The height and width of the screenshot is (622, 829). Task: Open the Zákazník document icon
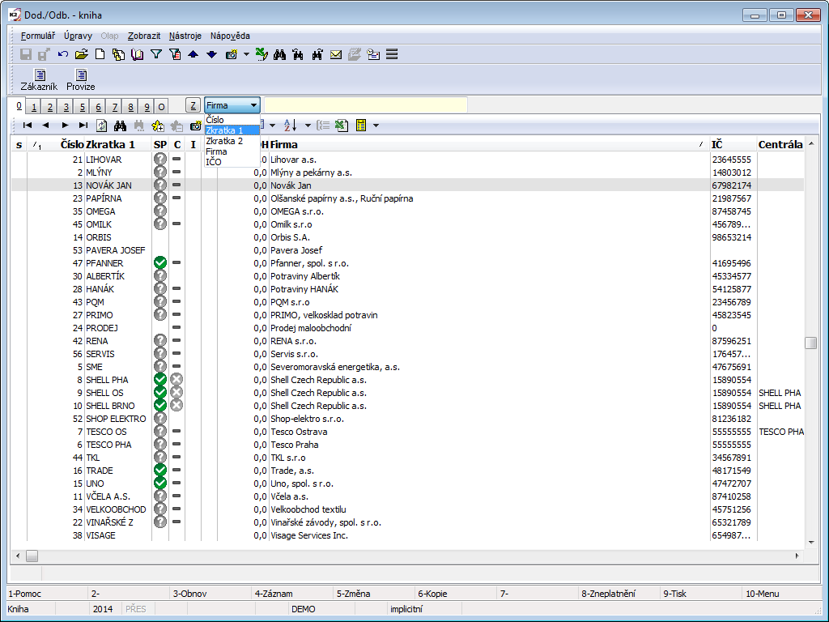[x=39, y=79]
